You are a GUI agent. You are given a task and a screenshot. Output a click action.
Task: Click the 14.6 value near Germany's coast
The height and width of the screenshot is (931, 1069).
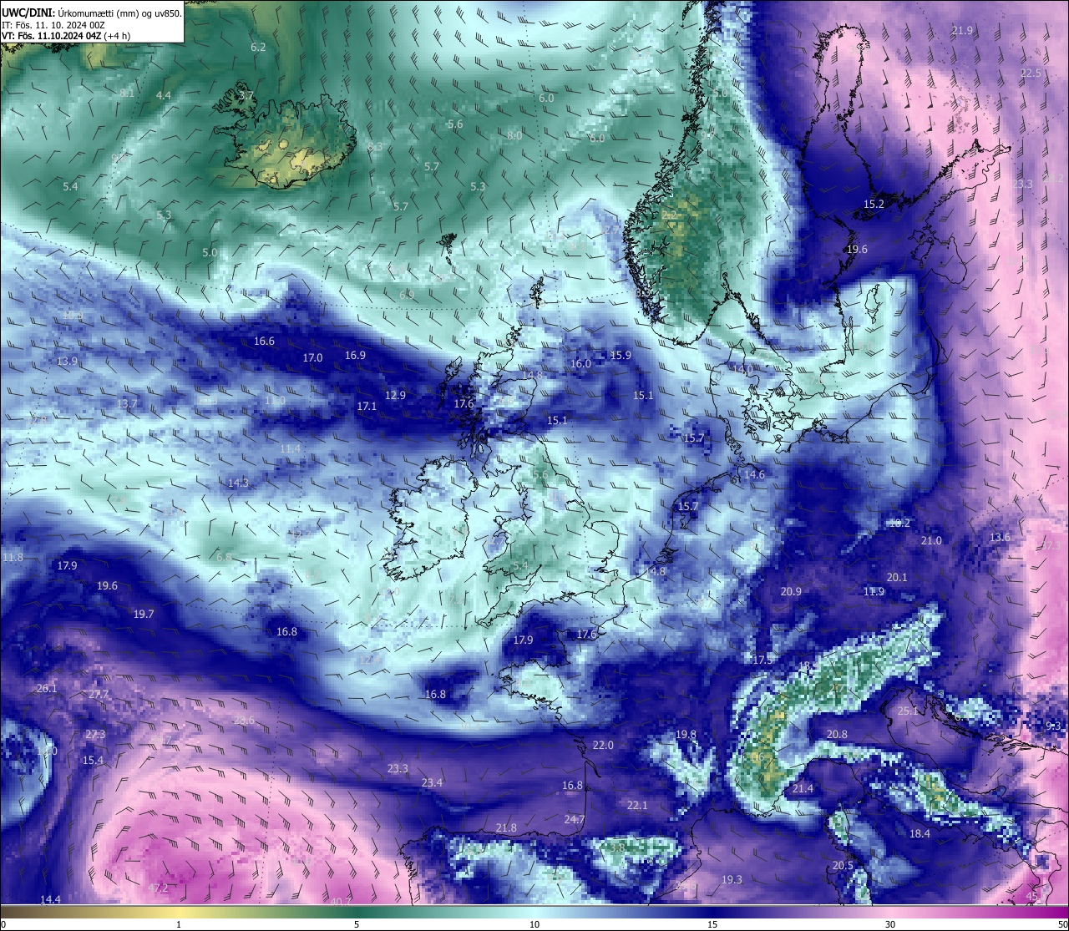click(754, 475)
